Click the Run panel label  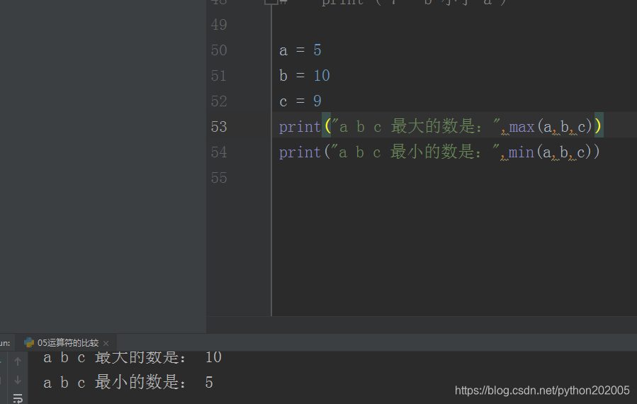5,343
